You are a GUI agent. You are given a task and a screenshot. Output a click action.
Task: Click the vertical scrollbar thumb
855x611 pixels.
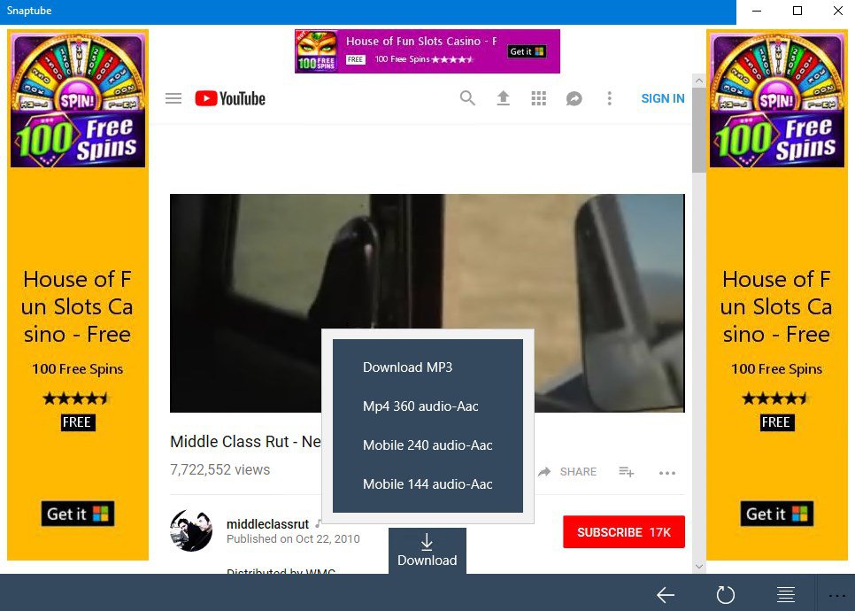[699, 130]
